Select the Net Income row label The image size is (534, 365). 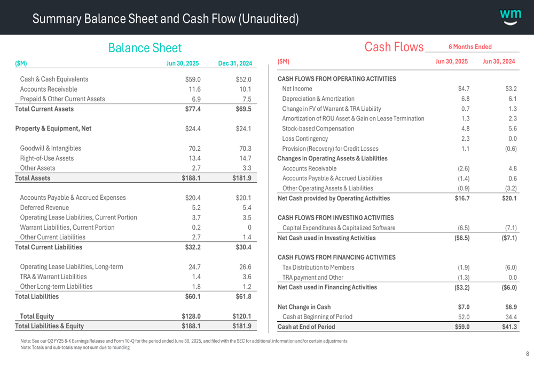click(x=297, y=88)
